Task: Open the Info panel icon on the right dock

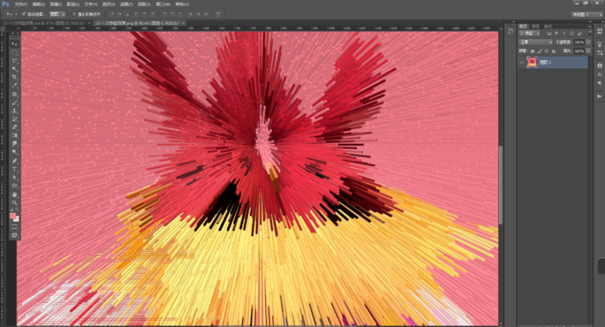Action: [600, 66]
